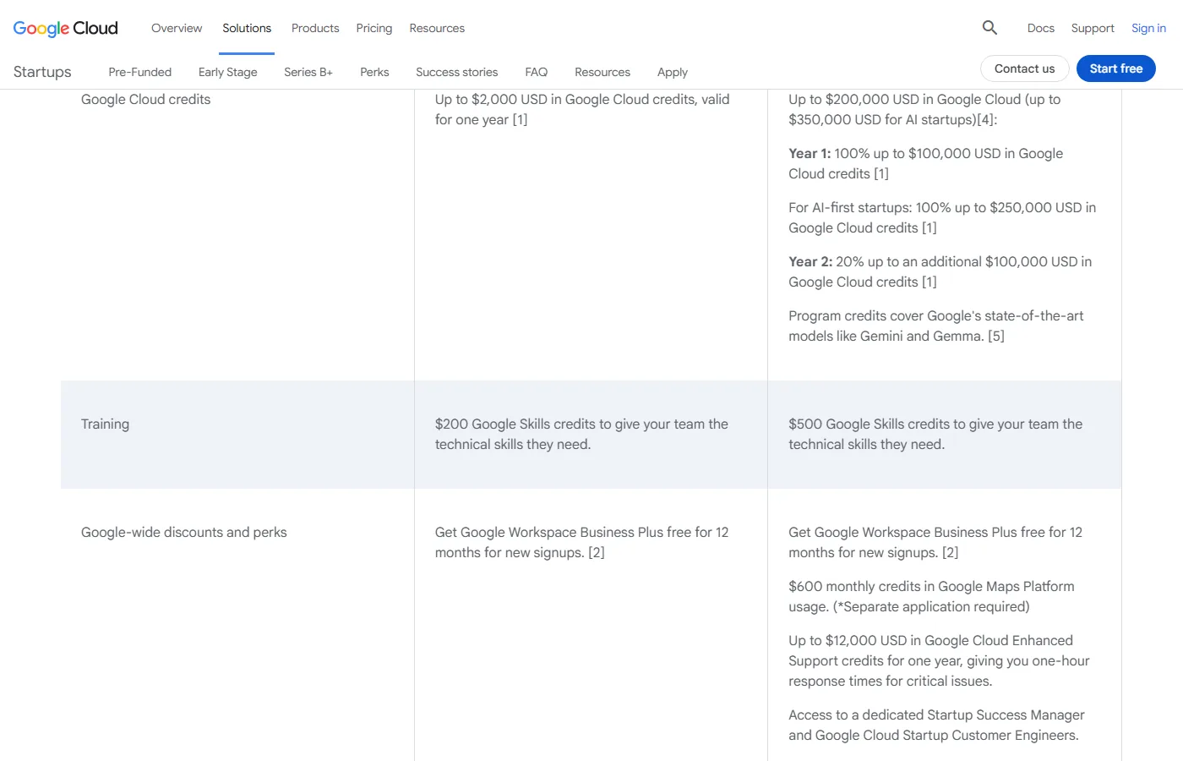Click the "Up to $12,000 USD" Enhanced Support text
The height and width of the screenshot is (761, 1183).
point(940,660)
